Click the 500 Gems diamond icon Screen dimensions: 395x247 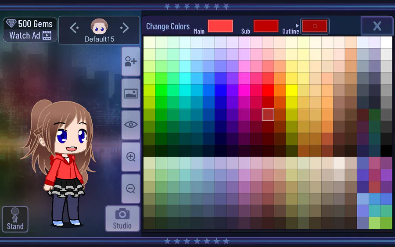point(11,23)
